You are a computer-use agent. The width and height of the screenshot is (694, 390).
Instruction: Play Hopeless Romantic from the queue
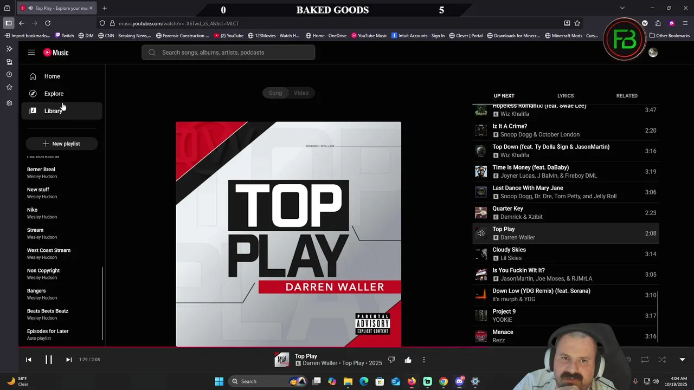pyautogui.click(x=566, y=110)
